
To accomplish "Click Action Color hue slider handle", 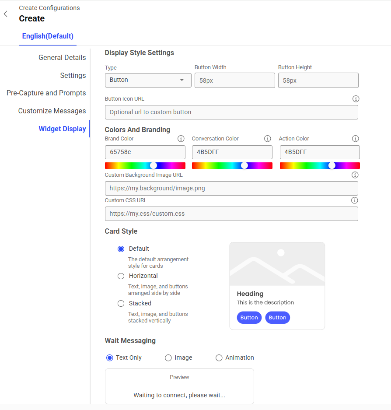I will click(332, 165).
